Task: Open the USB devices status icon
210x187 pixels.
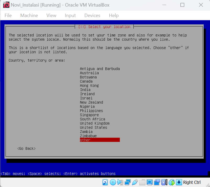Action: click(135, 182)
